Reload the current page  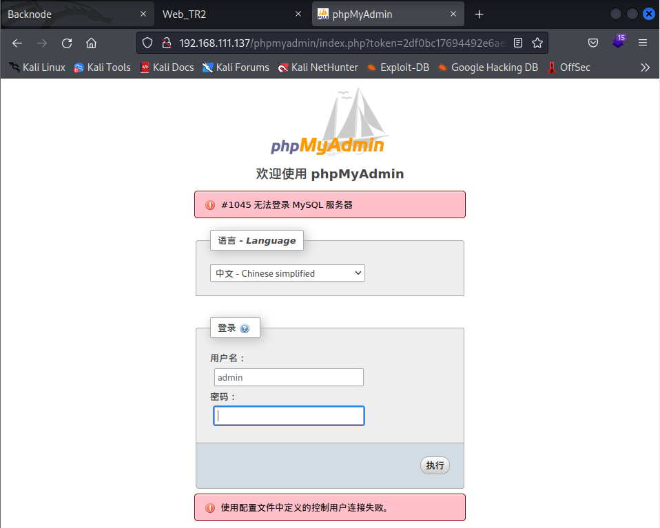point(67,43)
